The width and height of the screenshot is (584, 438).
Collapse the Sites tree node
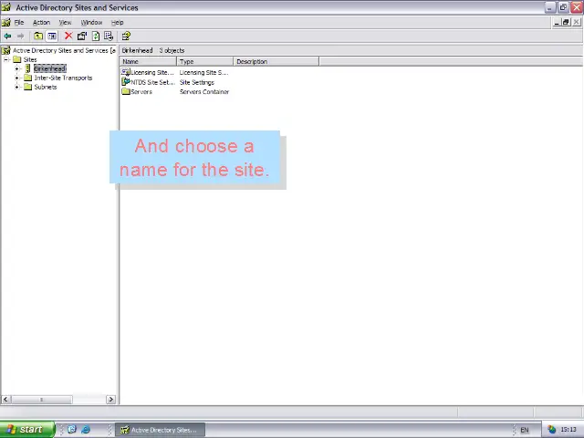(6, 59)
